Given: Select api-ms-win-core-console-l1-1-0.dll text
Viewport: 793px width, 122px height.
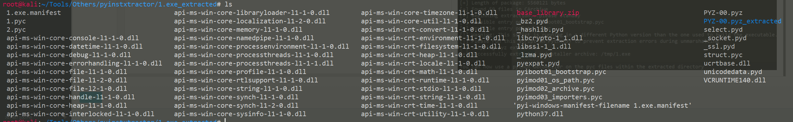Looking at the screenshot, I should 73,38.
